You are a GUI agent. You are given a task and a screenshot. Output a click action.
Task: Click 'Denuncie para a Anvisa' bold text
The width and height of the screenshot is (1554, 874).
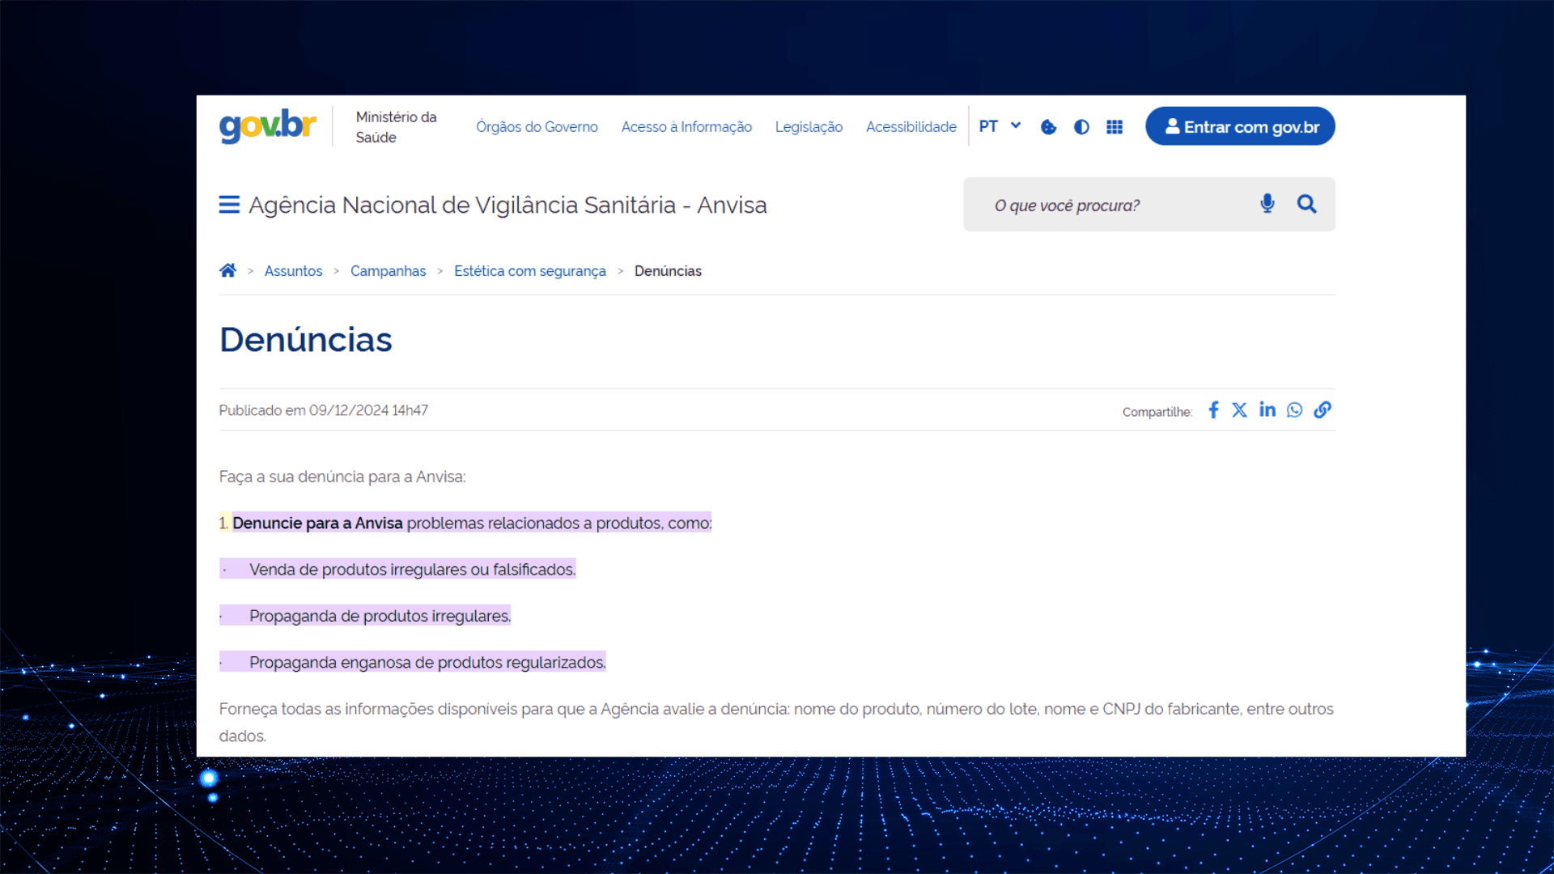click(317, 523)
